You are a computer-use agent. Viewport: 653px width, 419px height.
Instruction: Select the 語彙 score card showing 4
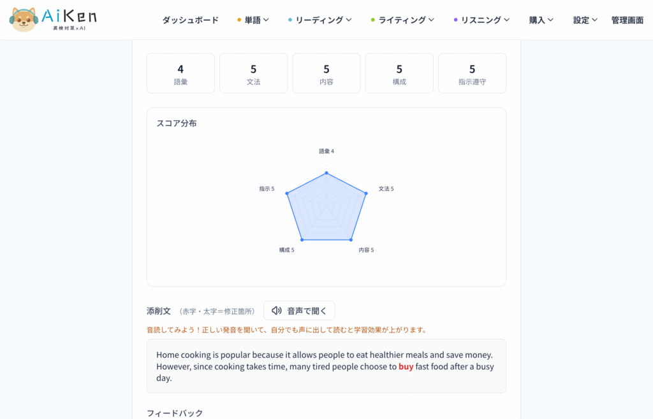click(x=180, y=73)
